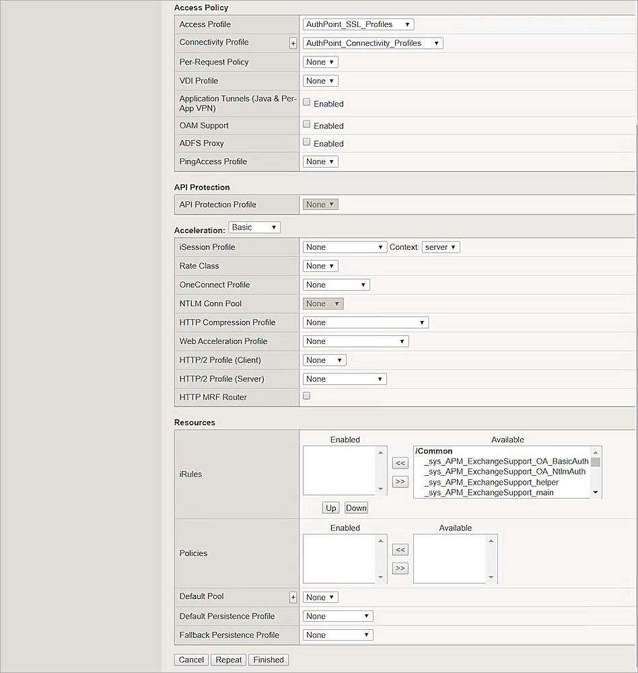Enable Application Tunnels (Java & Per-App VPN)
The height and width of the screenshot is (673, 638).
(306, 103)
